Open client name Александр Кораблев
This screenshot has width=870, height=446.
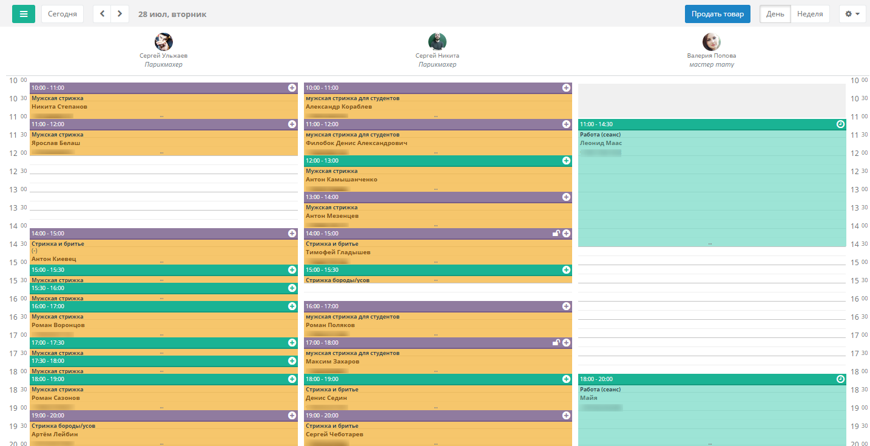tap(339, 107)
